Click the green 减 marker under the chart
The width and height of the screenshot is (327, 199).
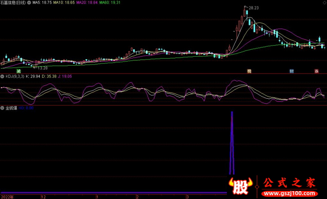coord(18,71)
